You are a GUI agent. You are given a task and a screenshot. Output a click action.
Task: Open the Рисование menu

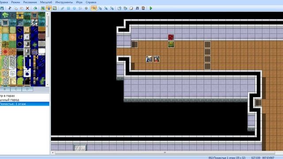(x=30, y=2)
